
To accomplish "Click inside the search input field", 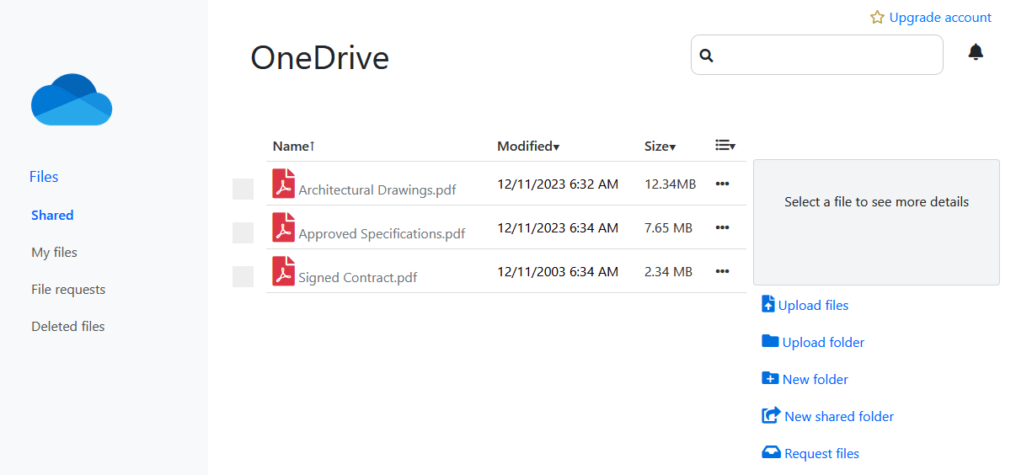I will [817, 55].
